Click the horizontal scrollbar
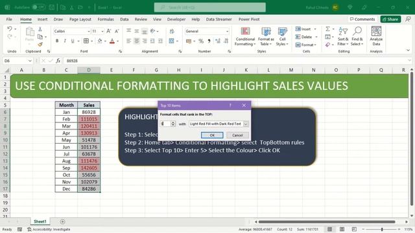The width and height of the screenshot is (415, 233). click(x=327, y=221)
